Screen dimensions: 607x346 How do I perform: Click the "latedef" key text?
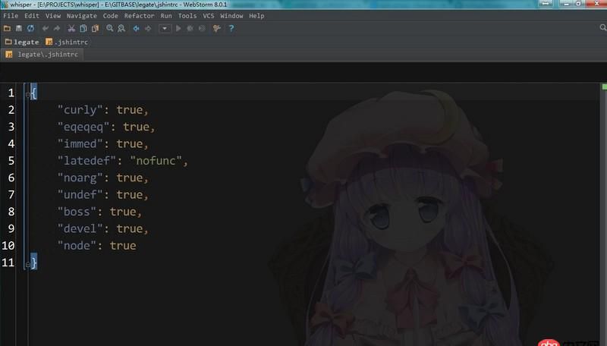86,161
